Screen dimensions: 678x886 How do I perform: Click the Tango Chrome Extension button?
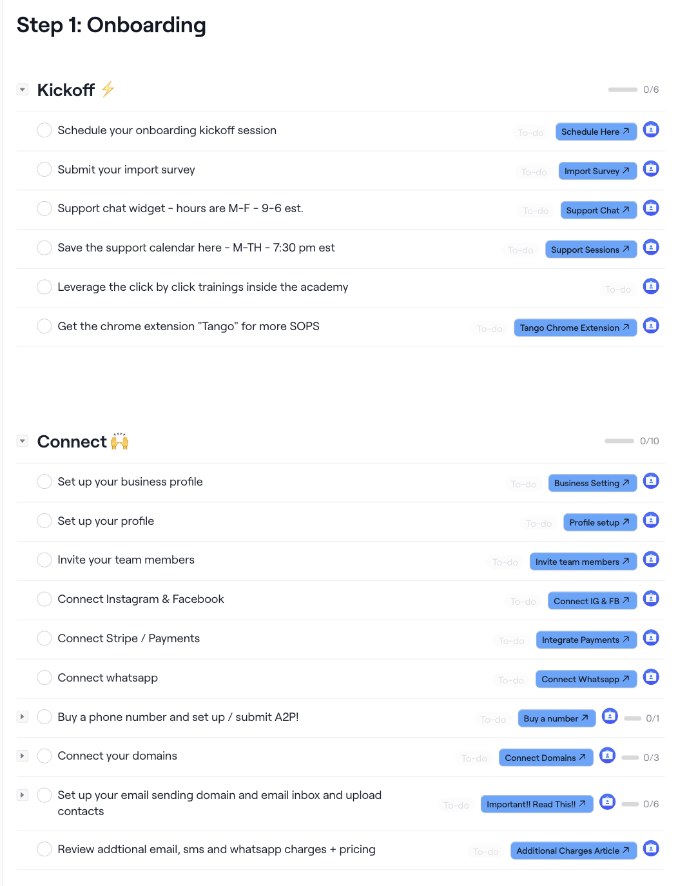575,328
